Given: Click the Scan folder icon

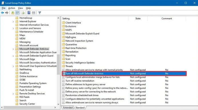Looking at the screenshot, I should click(63, 59).
